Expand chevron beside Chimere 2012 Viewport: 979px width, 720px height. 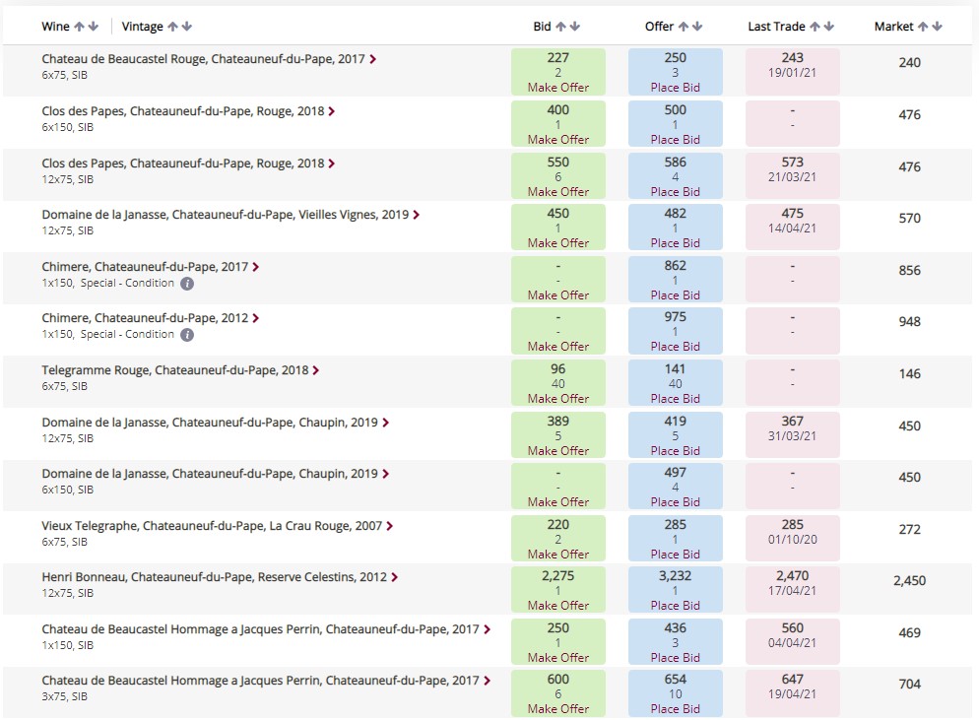click(255, 318)
